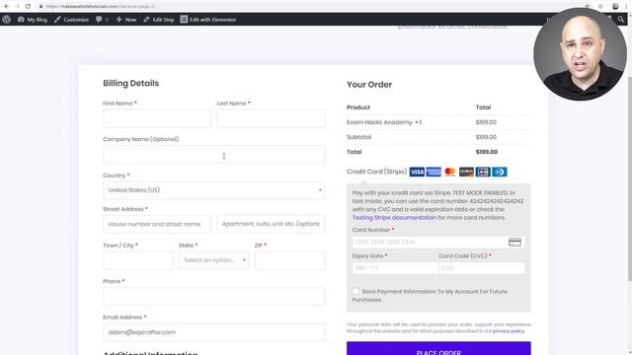Focus the Card Code (CVC) field
Screen dimensions: 632x355
pos(482,268)
